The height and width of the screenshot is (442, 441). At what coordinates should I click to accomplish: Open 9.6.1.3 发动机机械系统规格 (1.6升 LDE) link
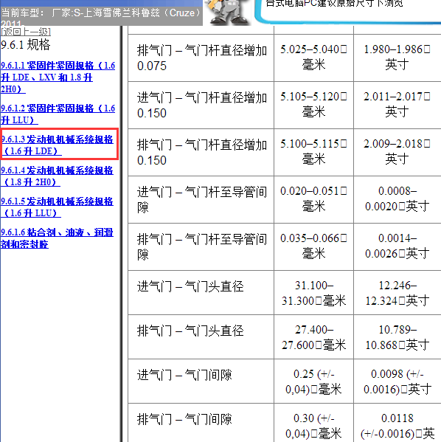coord(58,145)
